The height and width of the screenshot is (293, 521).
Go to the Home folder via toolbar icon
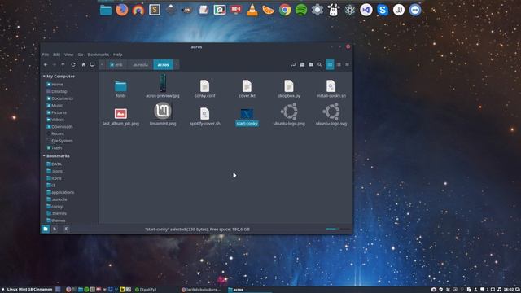83,65
